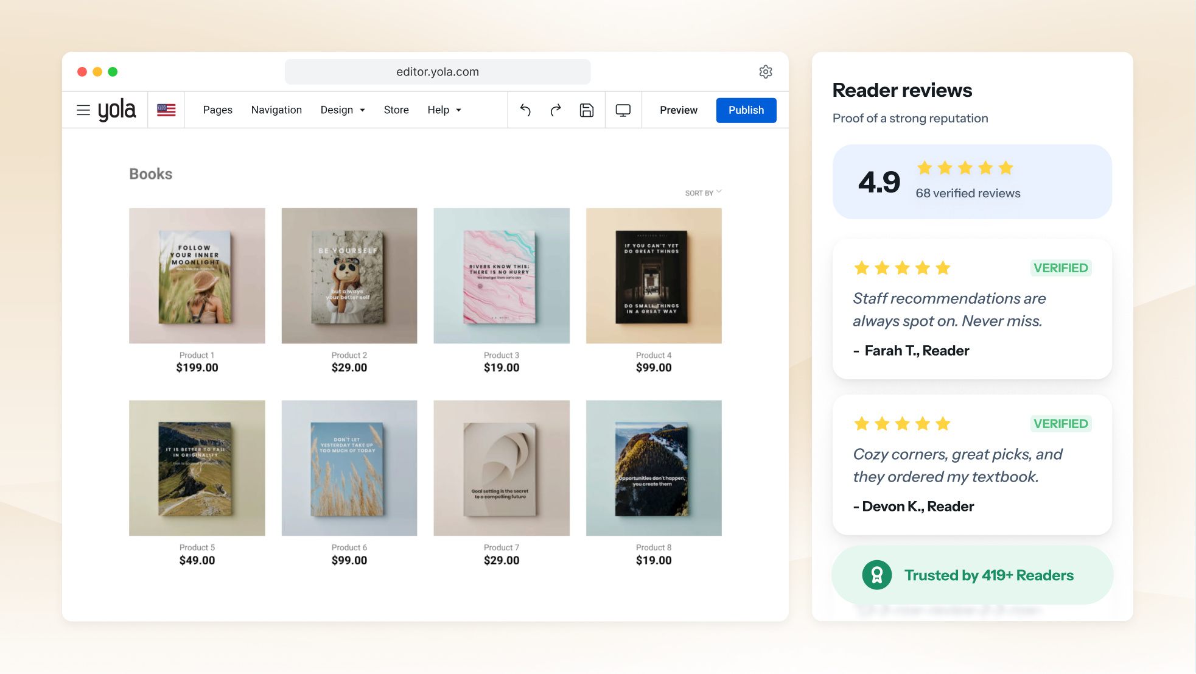
Task: Expand the Design dropdown menu
Action: [x=343, y=110]
